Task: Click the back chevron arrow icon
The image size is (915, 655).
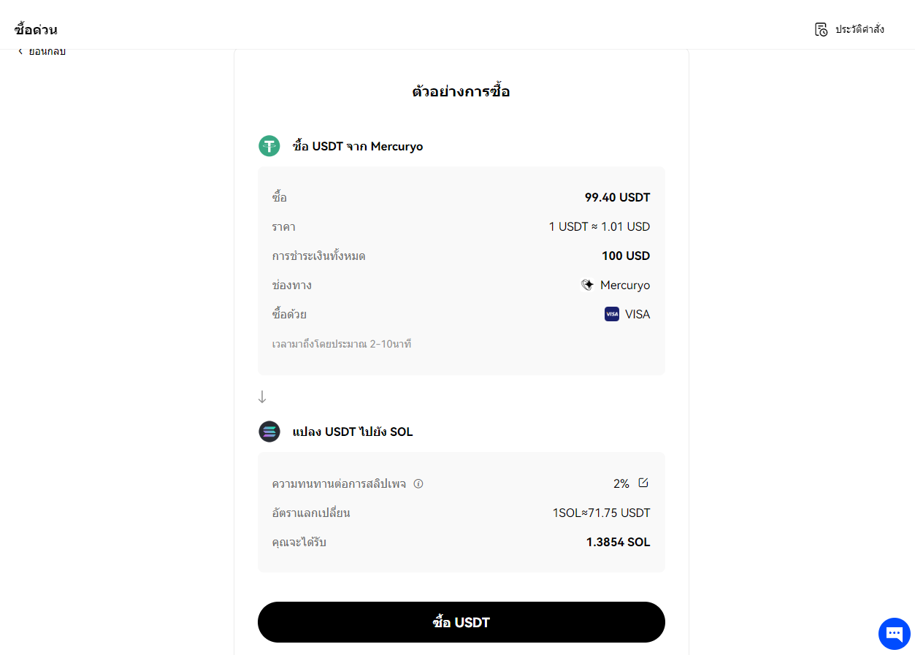Action: 20,51
